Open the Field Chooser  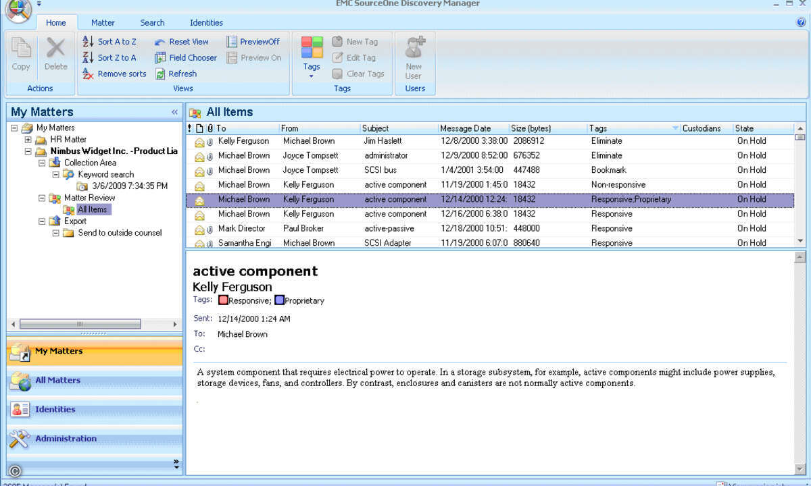(x=186, y=57)
